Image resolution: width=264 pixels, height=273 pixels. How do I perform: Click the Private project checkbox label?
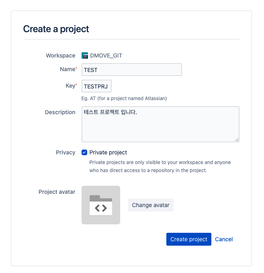click(108, 152)
